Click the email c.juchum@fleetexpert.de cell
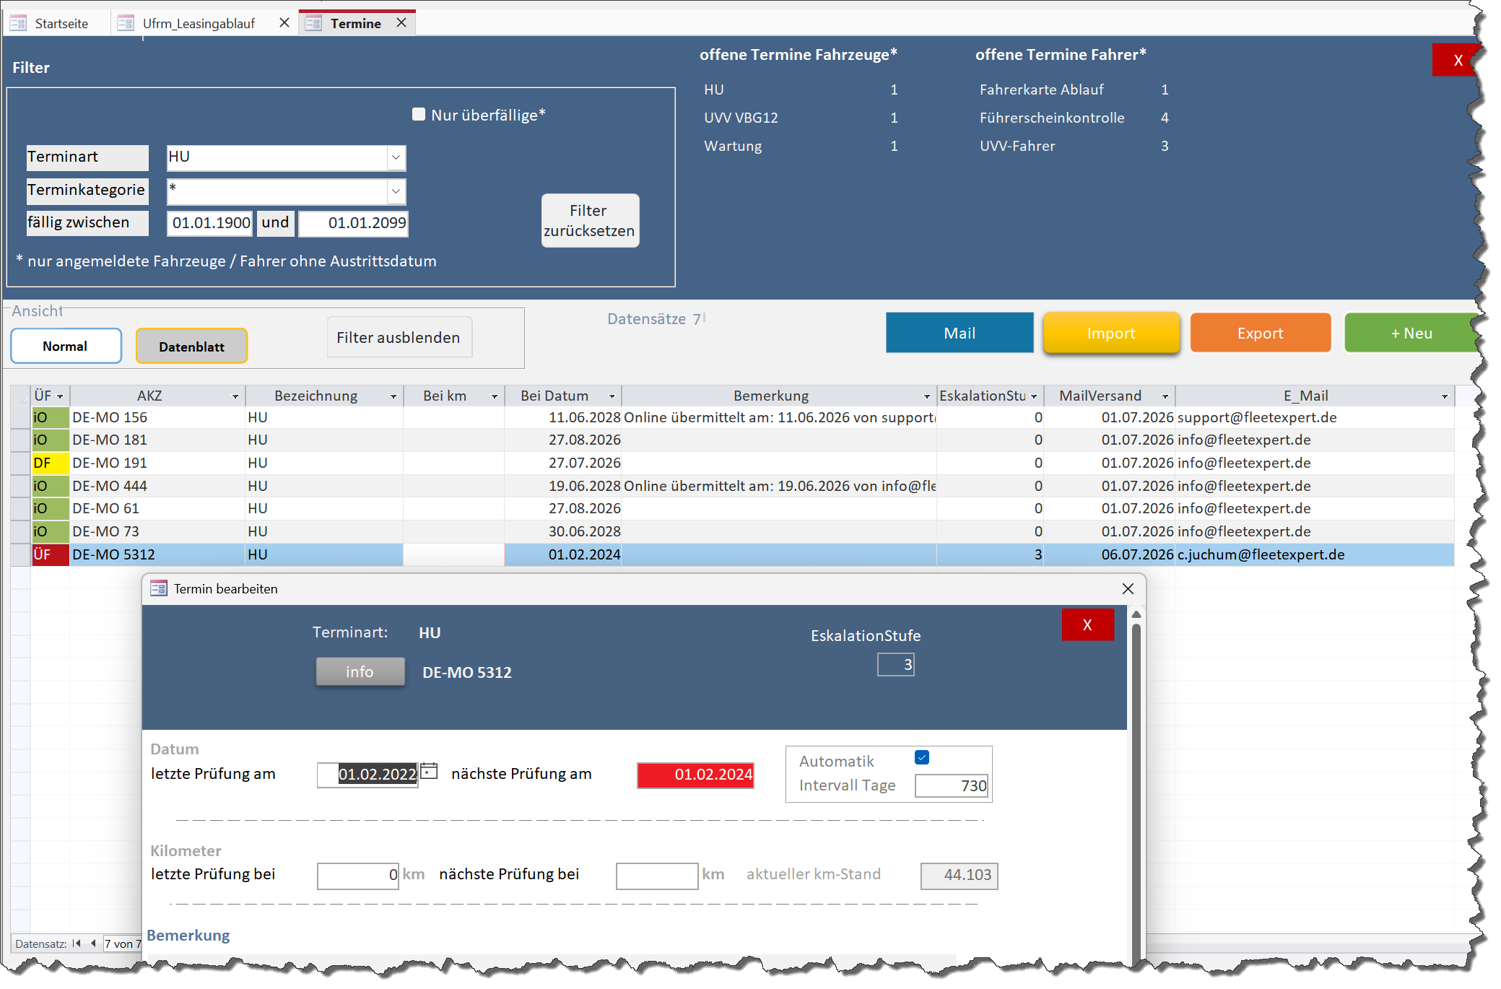The height and width of the screenshot is (989, 1501). 1314,554
